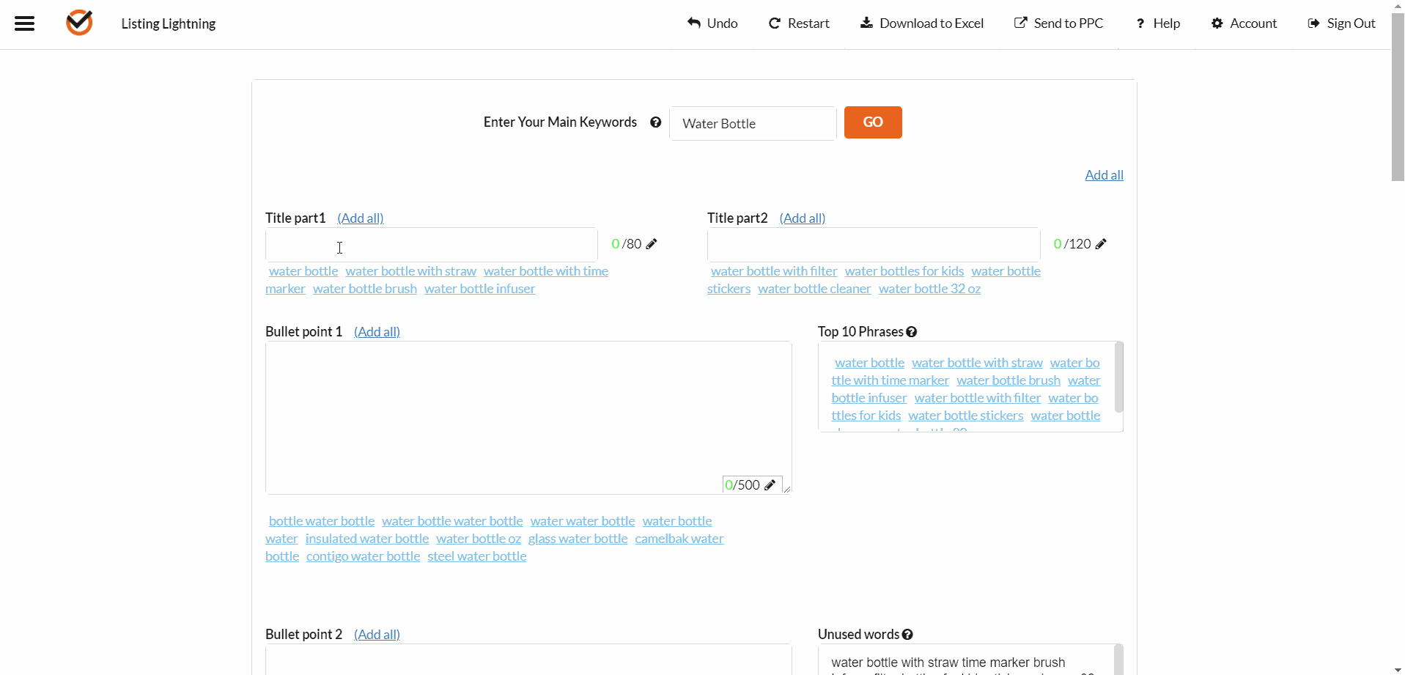Click 'water bottle with filter' in Top 10 Phrases
The image size is (1405, 675).
point(978,398)
